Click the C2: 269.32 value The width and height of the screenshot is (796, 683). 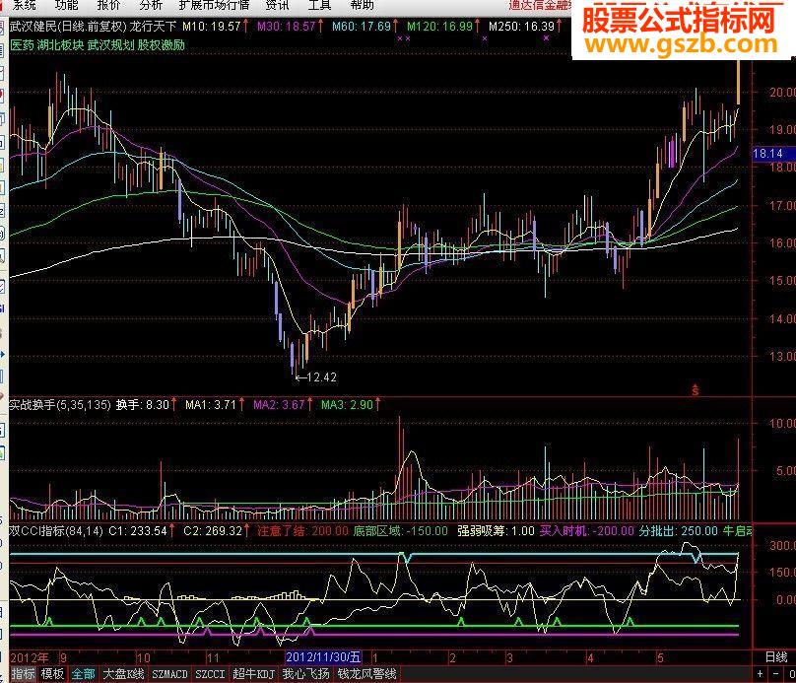pyautogui.click(x=217, y=530)
